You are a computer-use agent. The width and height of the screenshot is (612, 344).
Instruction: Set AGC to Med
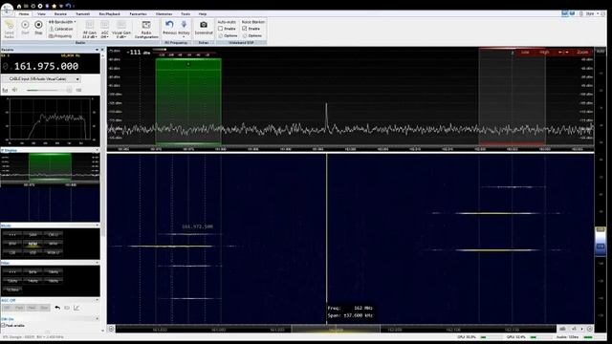coord(32,308)
